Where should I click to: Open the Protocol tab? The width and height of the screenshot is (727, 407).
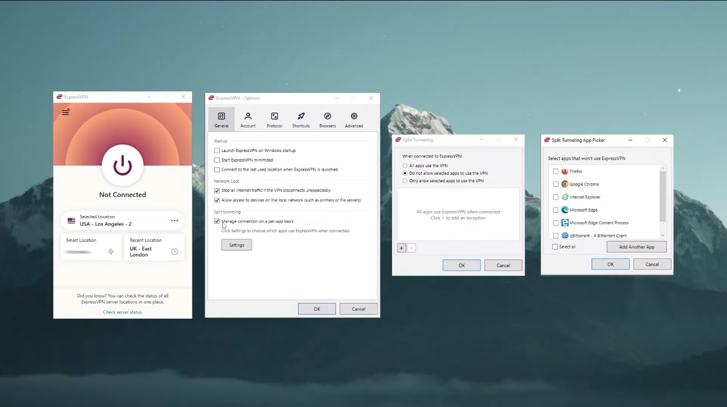(x=274, y=120)
